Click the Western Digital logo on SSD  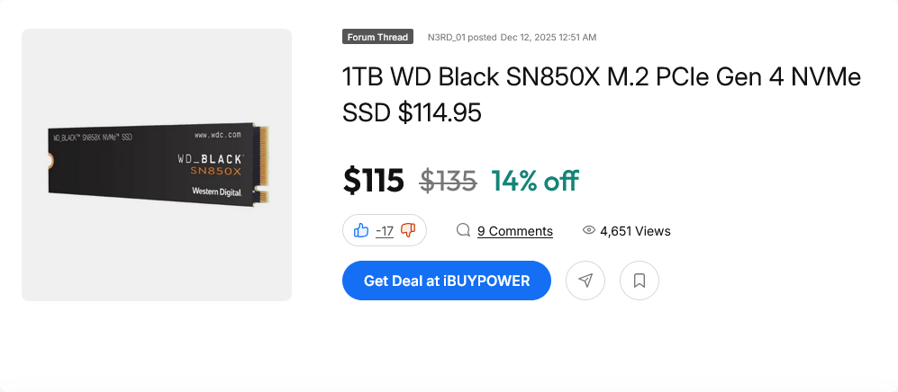(x=217, y=192)
